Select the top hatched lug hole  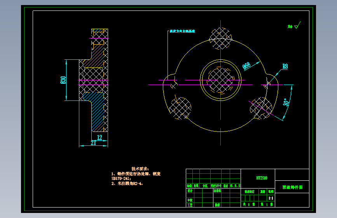click(220, 38)
